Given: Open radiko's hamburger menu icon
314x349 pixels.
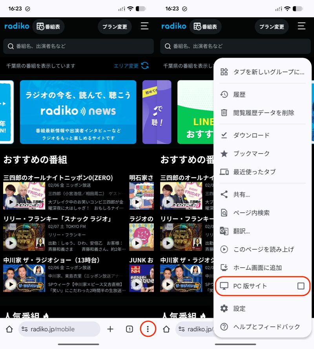Looking at the screenshot, I should click(144, 27).
